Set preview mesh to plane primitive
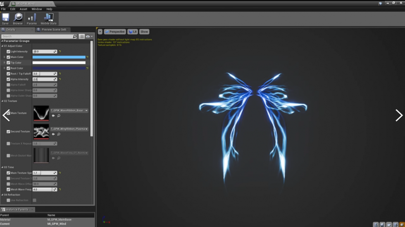 coord(389,225)
